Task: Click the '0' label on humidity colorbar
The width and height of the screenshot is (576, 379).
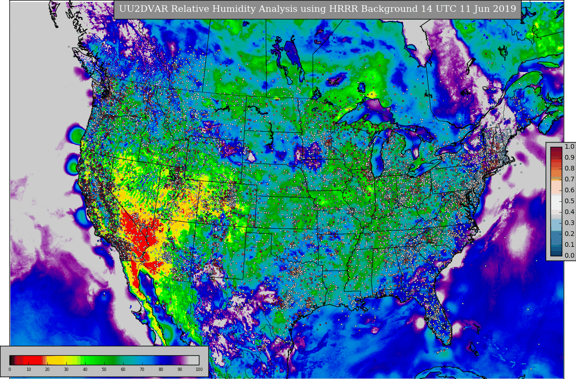Action: coord(9,370)
